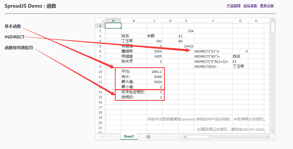The width and height of the screenshot is (293, 149).
Task: Click the cell with value 23423
Action: click(x=186, y=46)
